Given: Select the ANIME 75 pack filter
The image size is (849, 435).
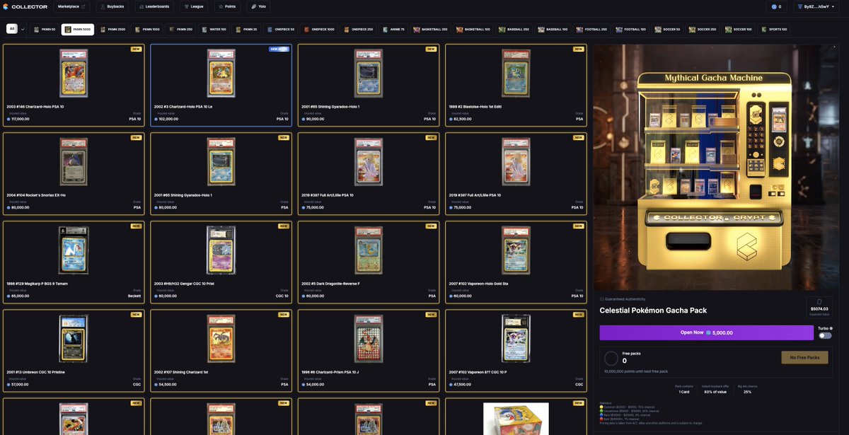Looking at the screenshot, I should [x=395, y=29].
